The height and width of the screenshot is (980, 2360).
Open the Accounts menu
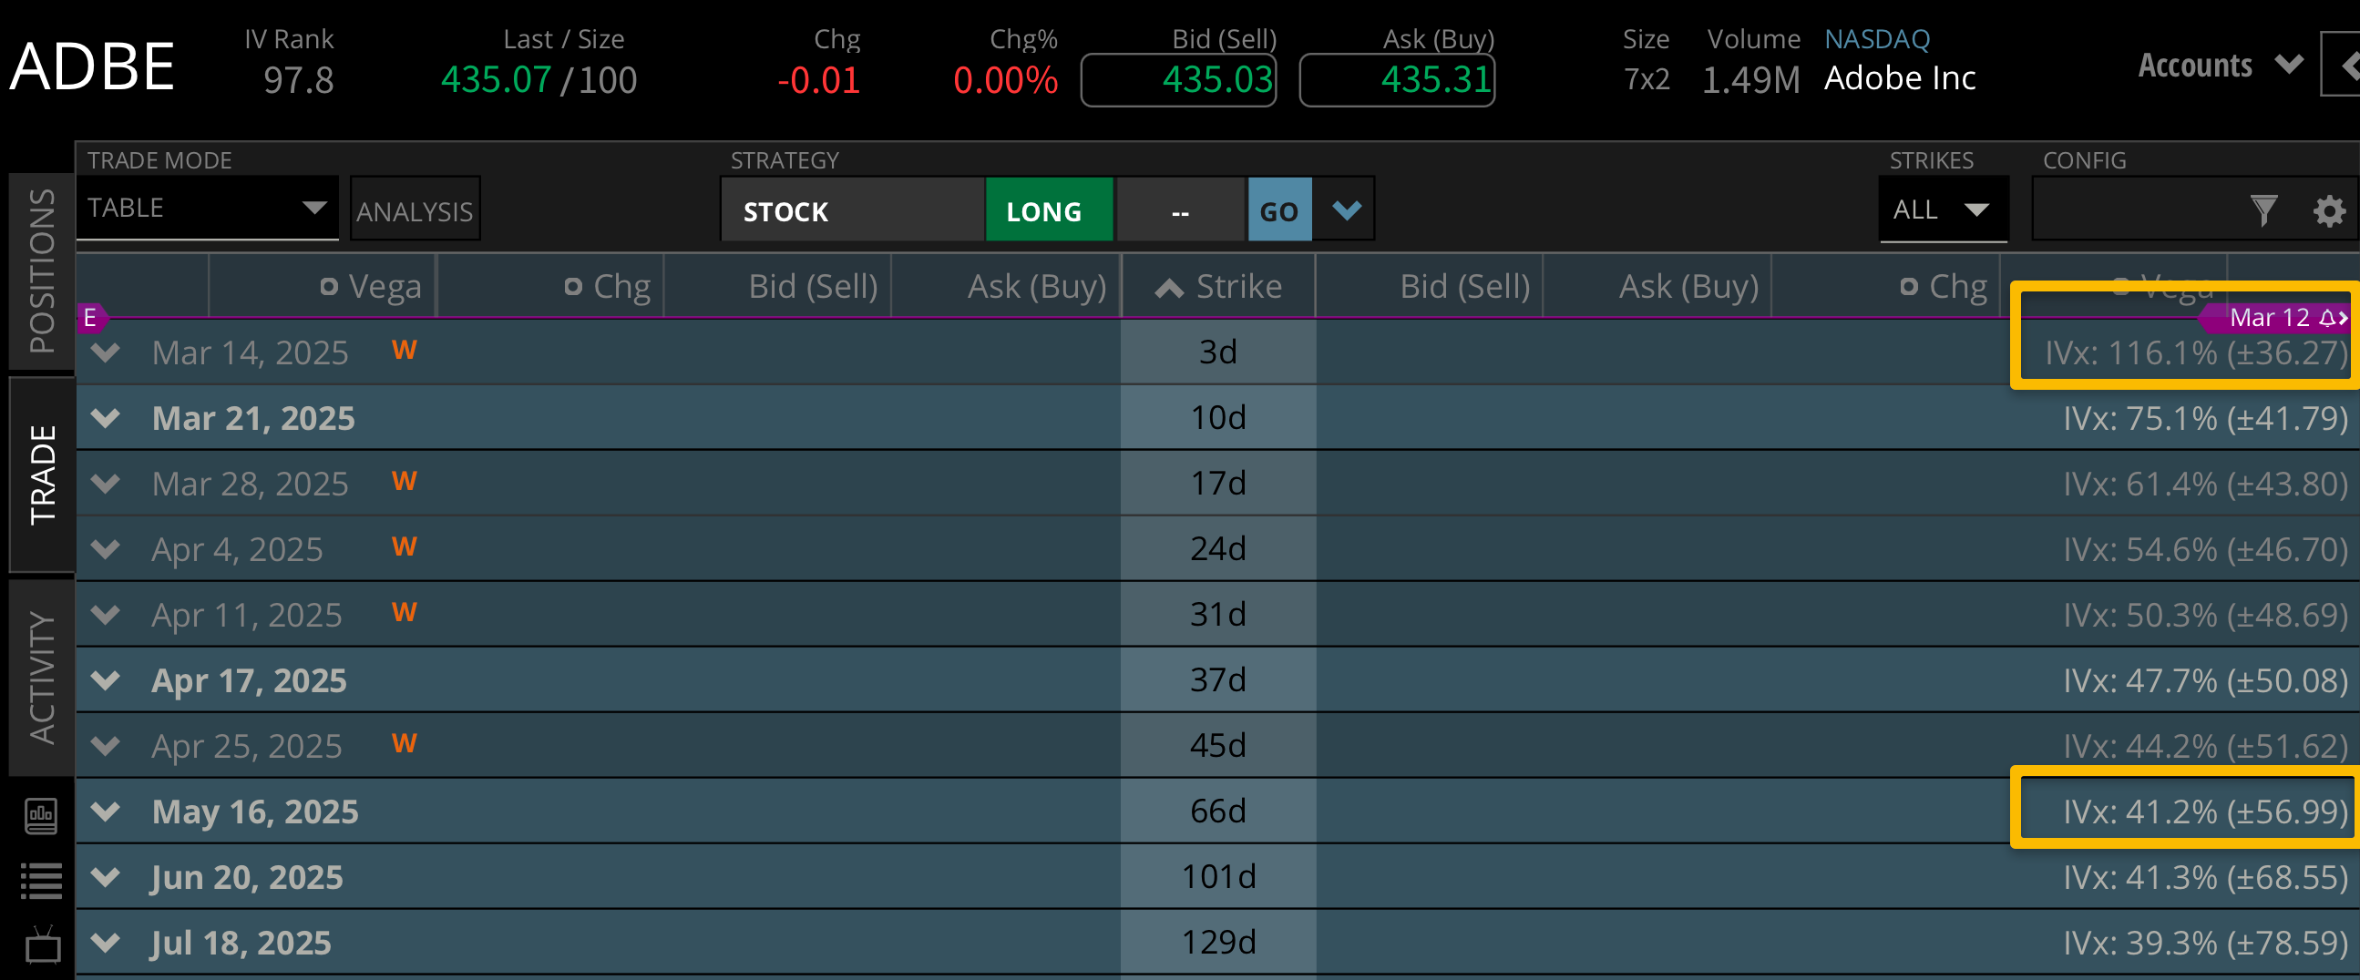[x=2219, y=65]
